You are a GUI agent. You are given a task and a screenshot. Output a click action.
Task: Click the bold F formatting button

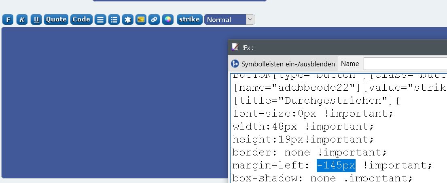point(8,19)
